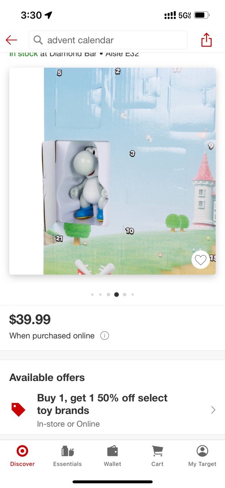Open price info circle icon
This screenshot has height=488, width=225.
(105, 336)
